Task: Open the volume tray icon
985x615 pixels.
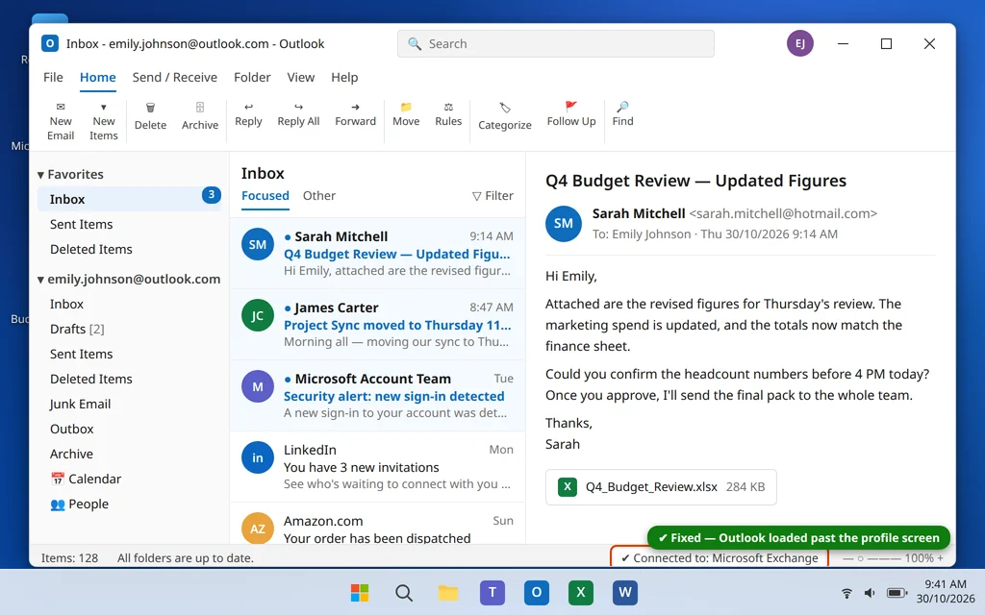Action: pyautogui.click(x=870, y=593)
